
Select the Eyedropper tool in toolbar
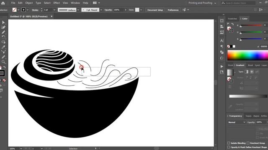(x=3, y=47)
